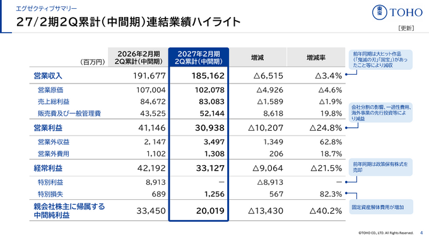Select the '営業外費用' row label
The image size is (429, 240).
point(54,154)
